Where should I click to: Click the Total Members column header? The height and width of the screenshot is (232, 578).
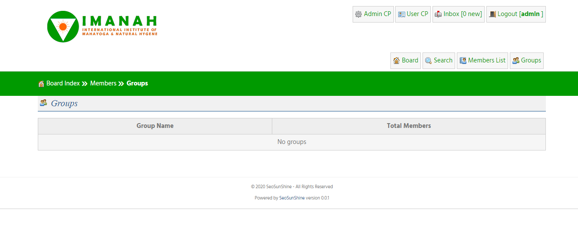click(409, 126)
